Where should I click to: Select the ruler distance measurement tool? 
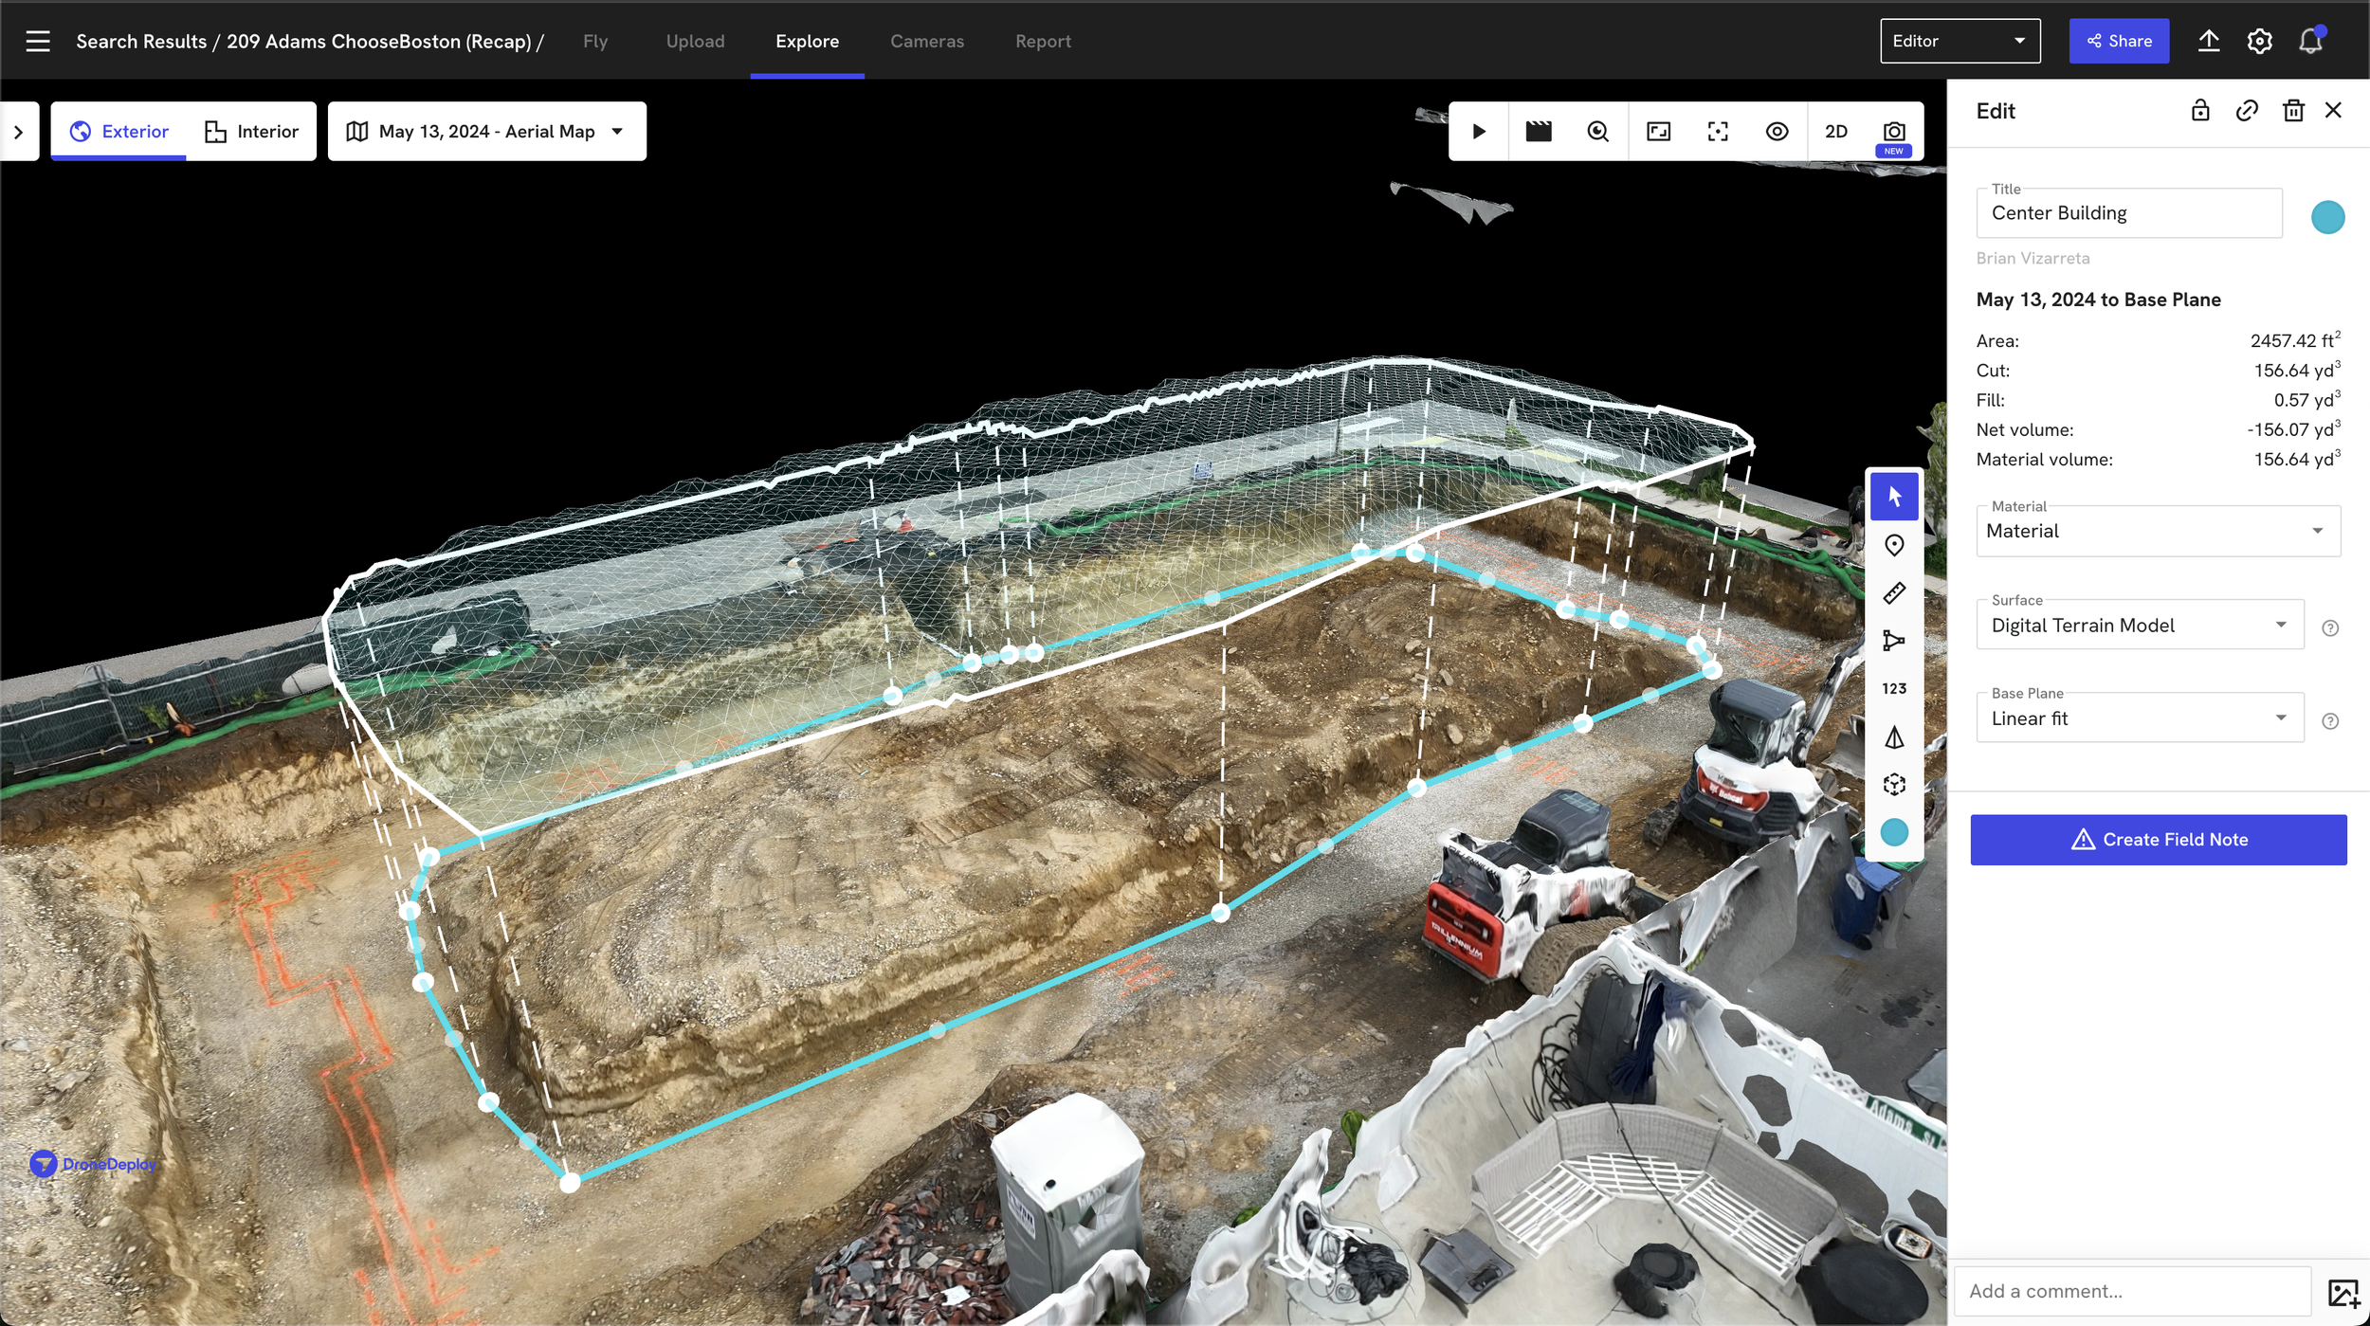click(1893, 593)
